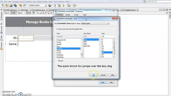Switch to the Events tab in Properties
The height and width of the screenshot is (96, 171).
pyautogui.click(x=76, y=15)
